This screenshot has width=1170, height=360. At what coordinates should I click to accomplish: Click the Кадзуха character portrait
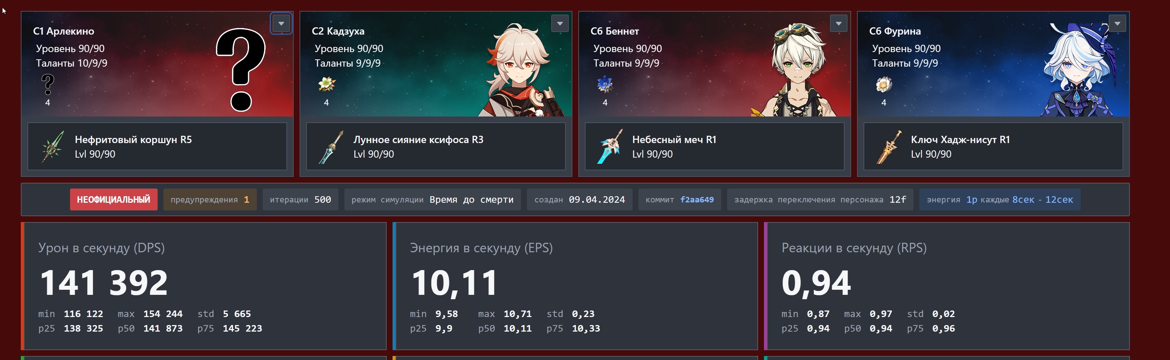click(522, 70)
